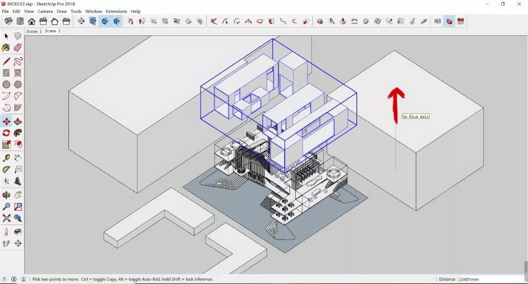The height and width of the screenshot is (284, 528).
Task: Activate the Orbit camera tool
Action: tap(6, 195)
